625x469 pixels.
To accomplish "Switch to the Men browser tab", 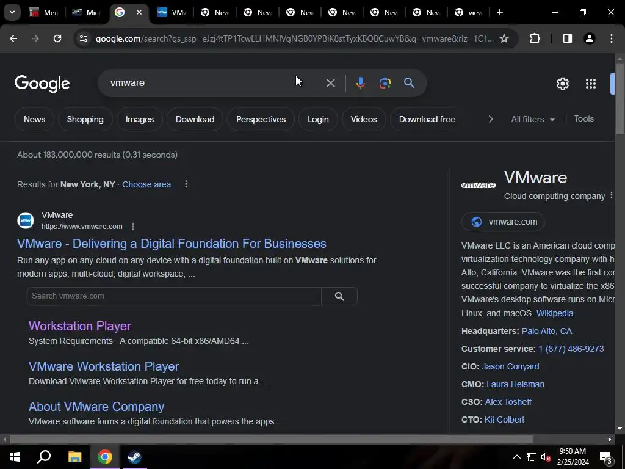I will [44, 12].
